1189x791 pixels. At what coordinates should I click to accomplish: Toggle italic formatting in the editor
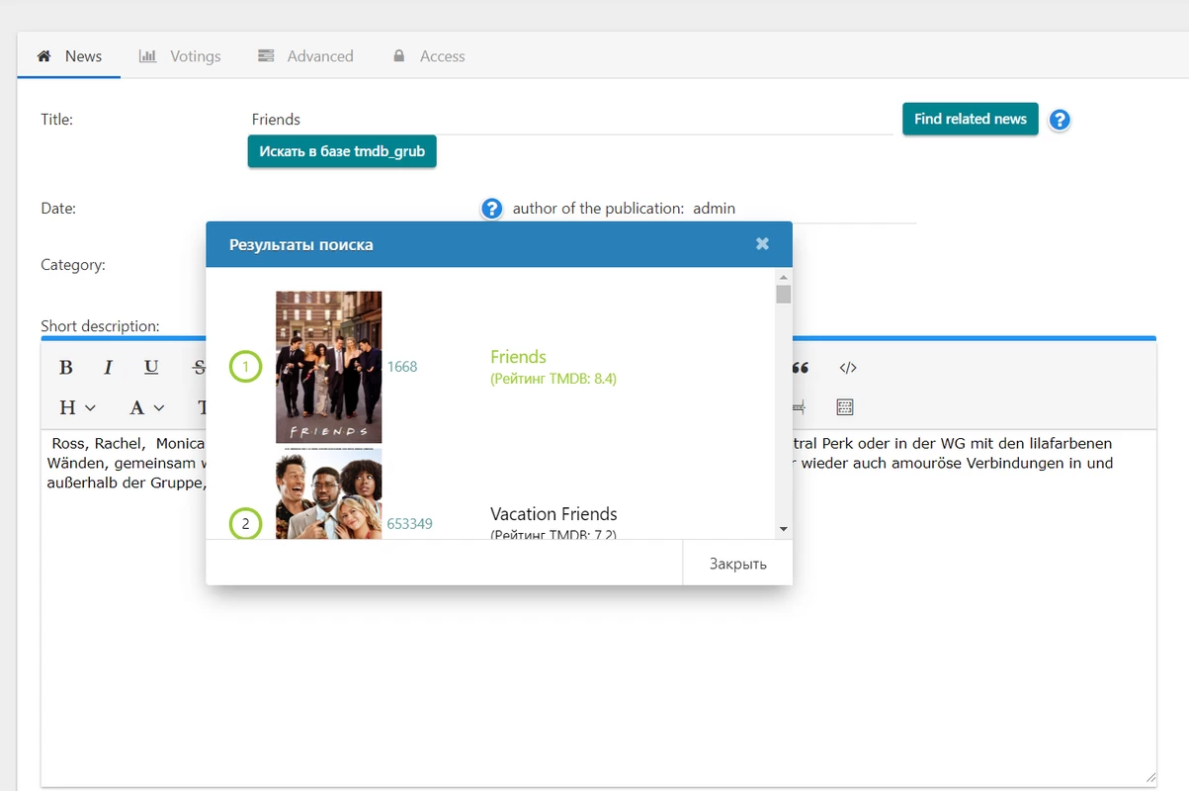[108, 368]
